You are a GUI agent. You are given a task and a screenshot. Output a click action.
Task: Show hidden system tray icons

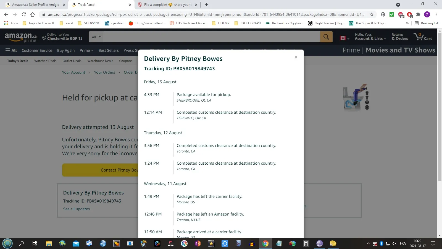(368, 243)
